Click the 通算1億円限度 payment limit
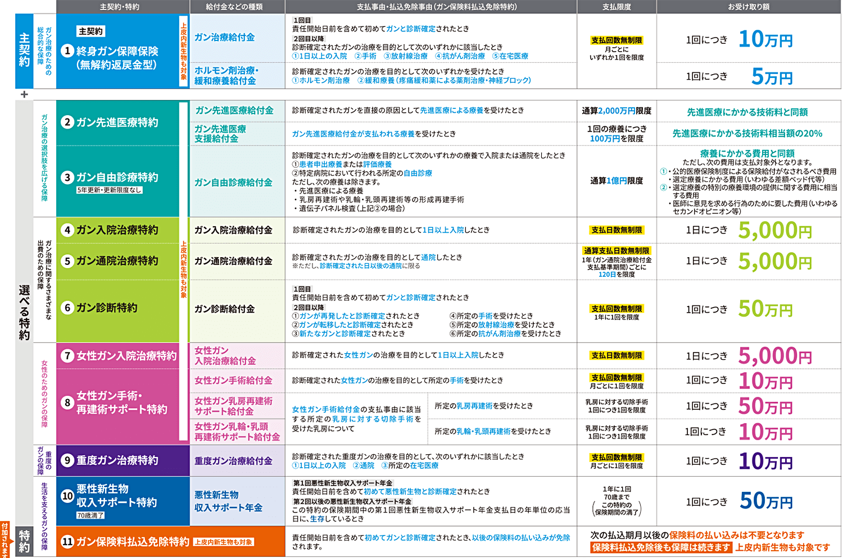Image resolution: width=843 pixels, height=558 pixels. (617, 181)
